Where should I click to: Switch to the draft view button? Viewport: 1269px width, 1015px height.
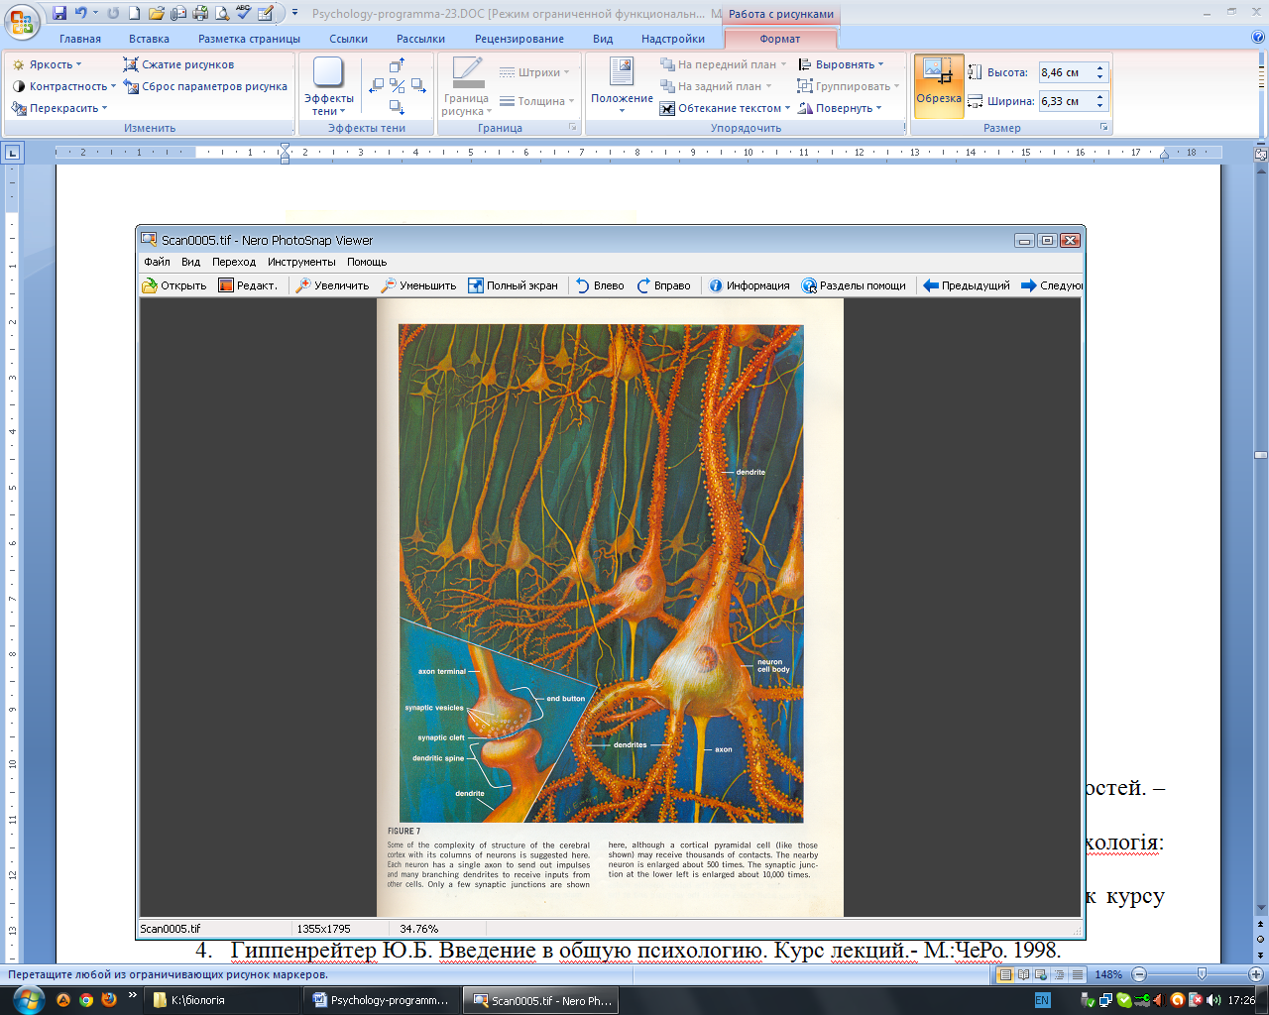[1077, 974]
